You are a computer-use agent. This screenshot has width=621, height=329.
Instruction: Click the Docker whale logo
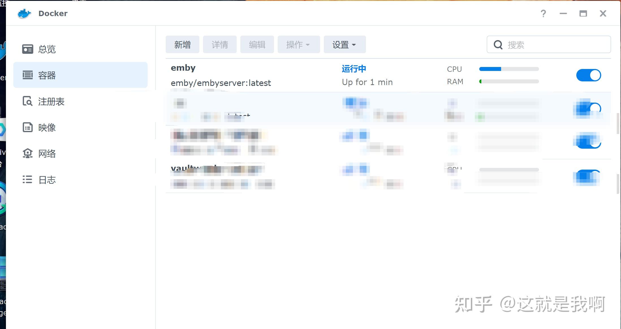click(24, 13)
